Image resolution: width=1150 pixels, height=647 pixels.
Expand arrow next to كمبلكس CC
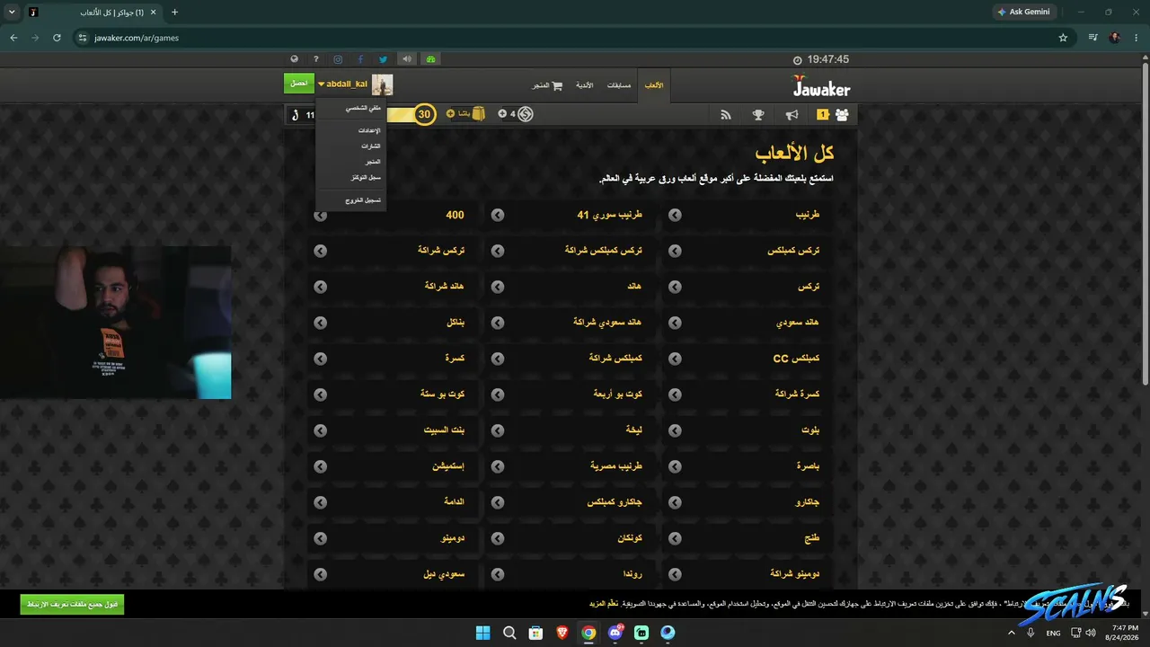(675, 359)
